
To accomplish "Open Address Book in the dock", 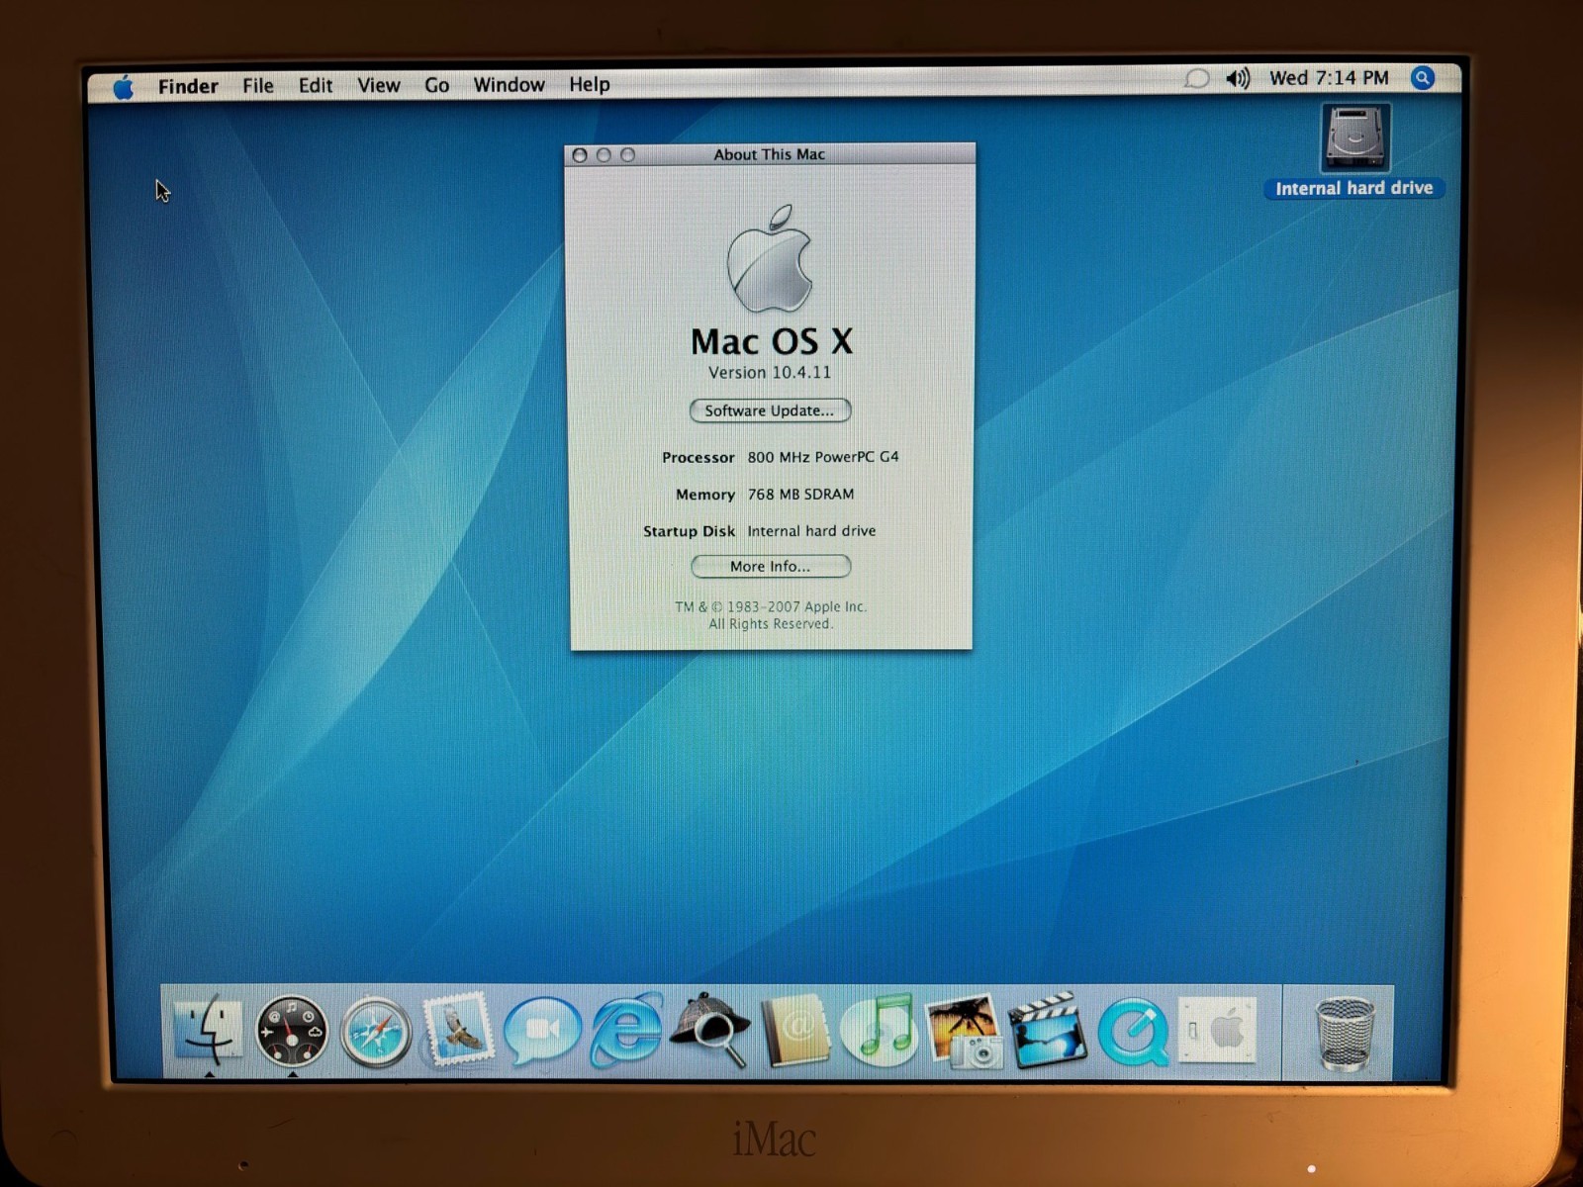I will (x=795, y=1032).
